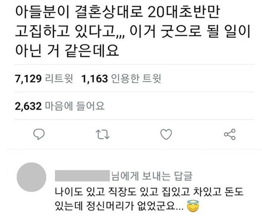Open the gray profile avatar of the replier

coord(31,177)
